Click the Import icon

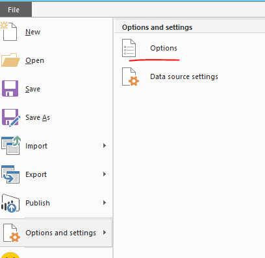[11, 145]
